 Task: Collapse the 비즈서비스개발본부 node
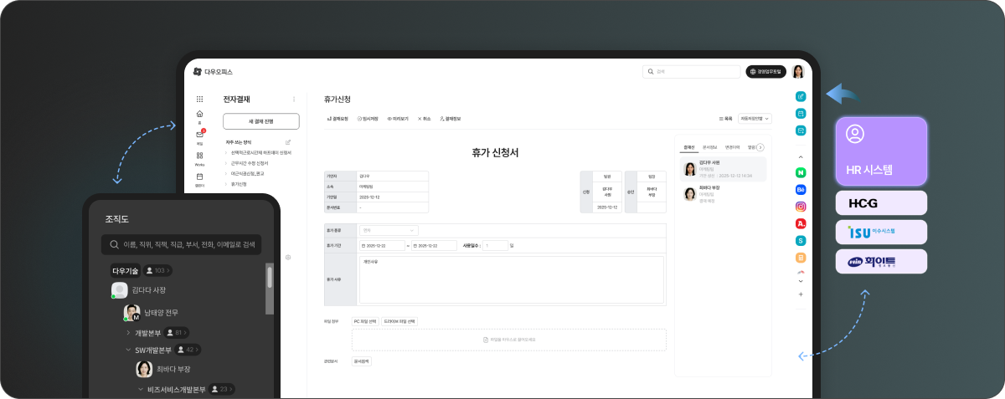(x=141, y=389)
